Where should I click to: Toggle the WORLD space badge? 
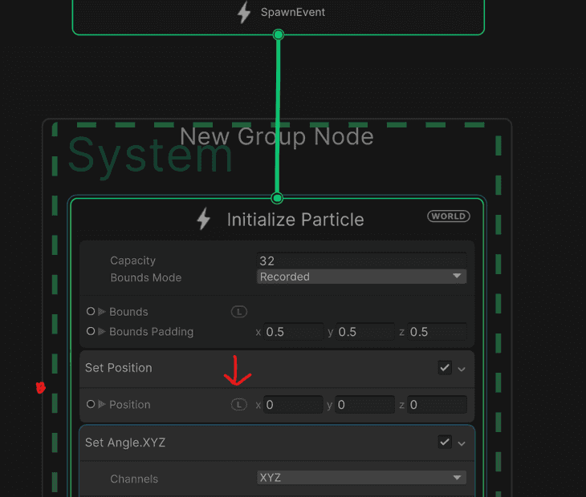point(449,216)
